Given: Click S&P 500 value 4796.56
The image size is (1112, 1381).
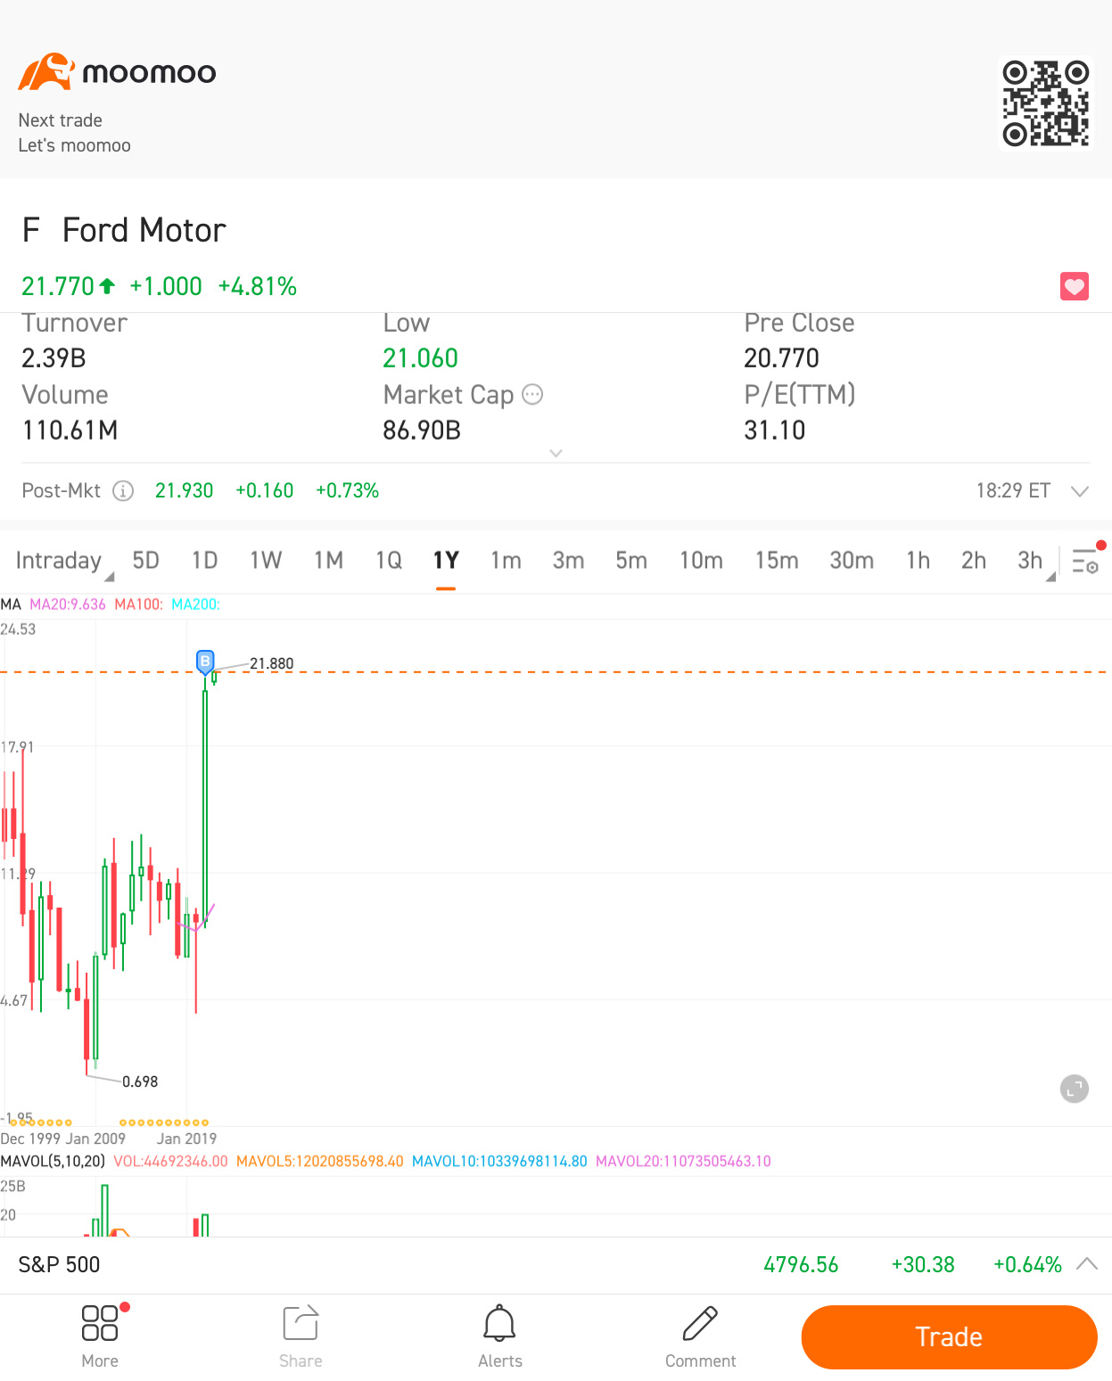Looking at the screenshot, I should [801, 1264].
